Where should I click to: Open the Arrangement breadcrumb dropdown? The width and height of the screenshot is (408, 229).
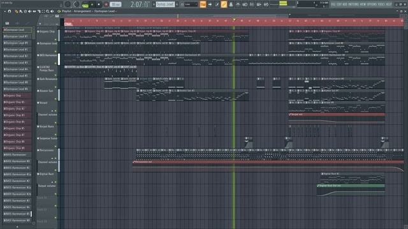82,11
